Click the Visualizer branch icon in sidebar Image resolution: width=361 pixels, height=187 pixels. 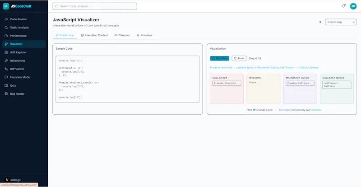coord(6,44)
